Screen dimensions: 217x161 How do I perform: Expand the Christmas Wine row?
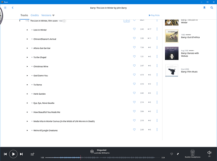click(x=27, y=67)
